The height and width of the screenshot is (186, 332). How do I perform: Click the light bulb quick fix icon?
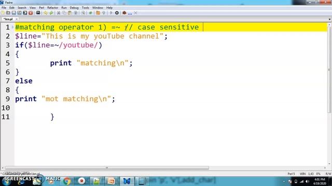[104, 13]
